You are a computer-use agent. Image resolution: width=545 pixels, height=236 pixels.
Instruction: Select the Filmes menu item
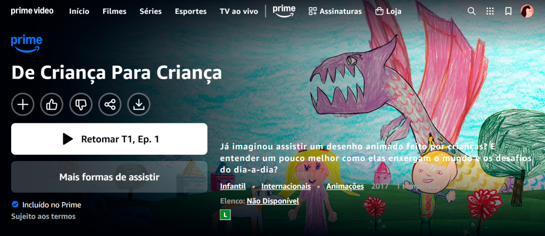[x=114, y=12]
